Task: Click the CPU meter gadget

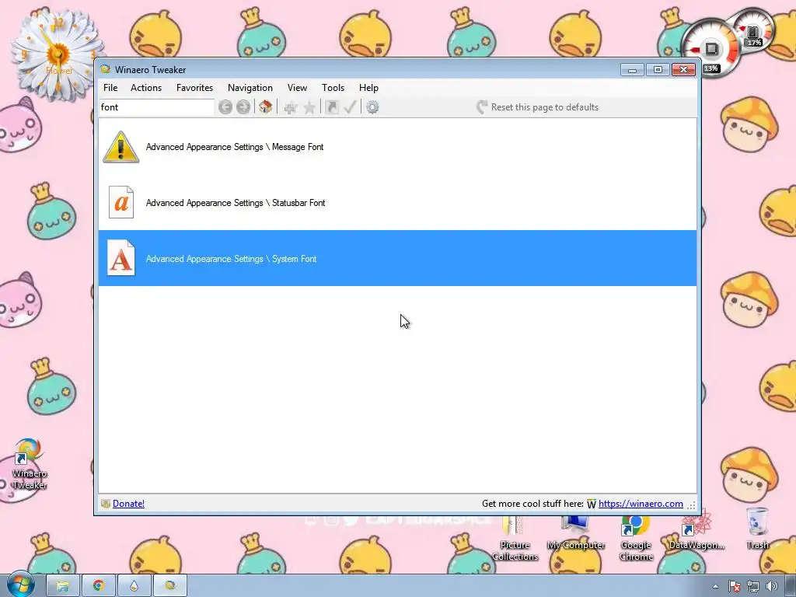Action: (x=710, y=49)
